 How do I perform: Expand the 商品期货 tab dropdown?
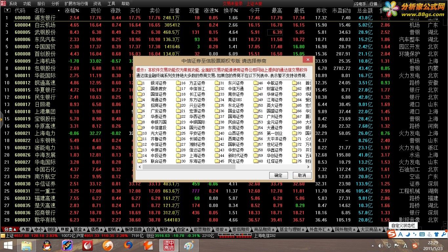click(x=265, y=229)
